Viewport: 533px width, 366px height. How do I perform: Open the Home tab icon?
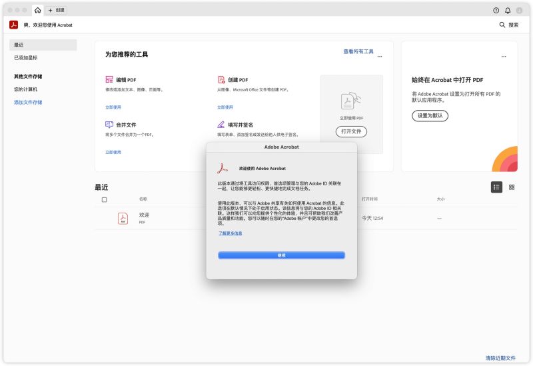click(x=38, y=10)
